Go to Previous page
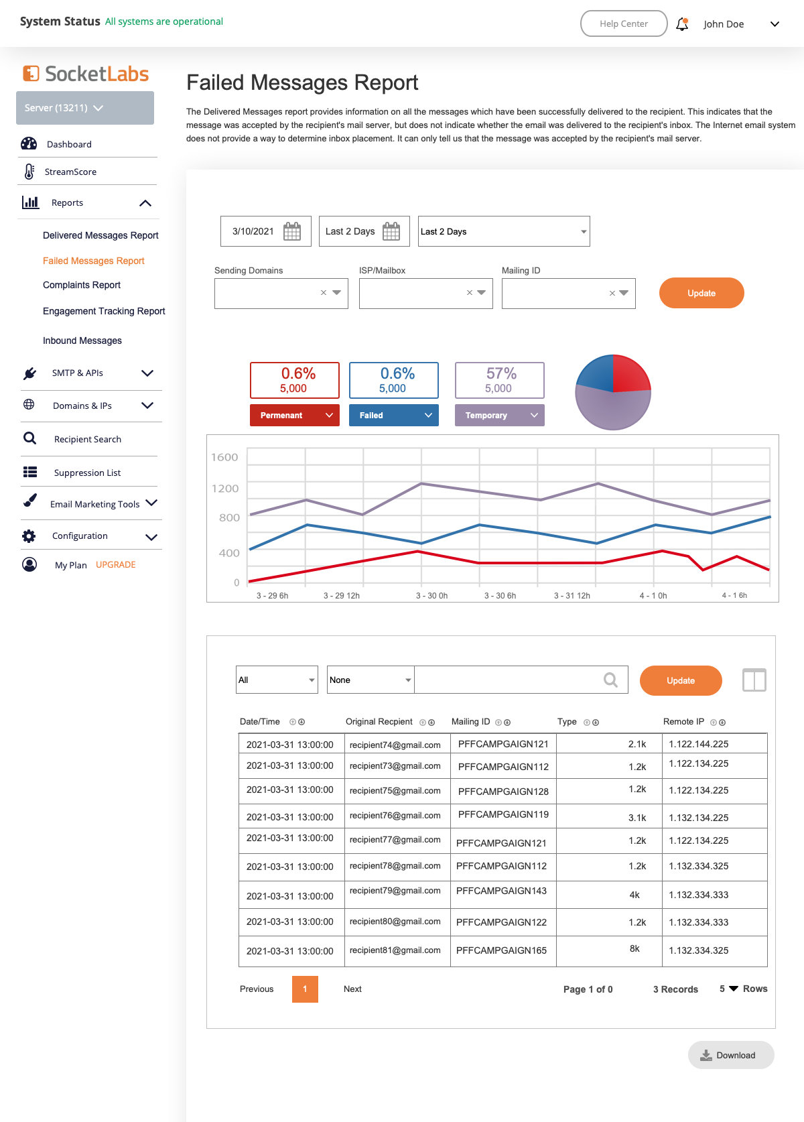Viewport: 804px width, 1122px height. [257, 989]
